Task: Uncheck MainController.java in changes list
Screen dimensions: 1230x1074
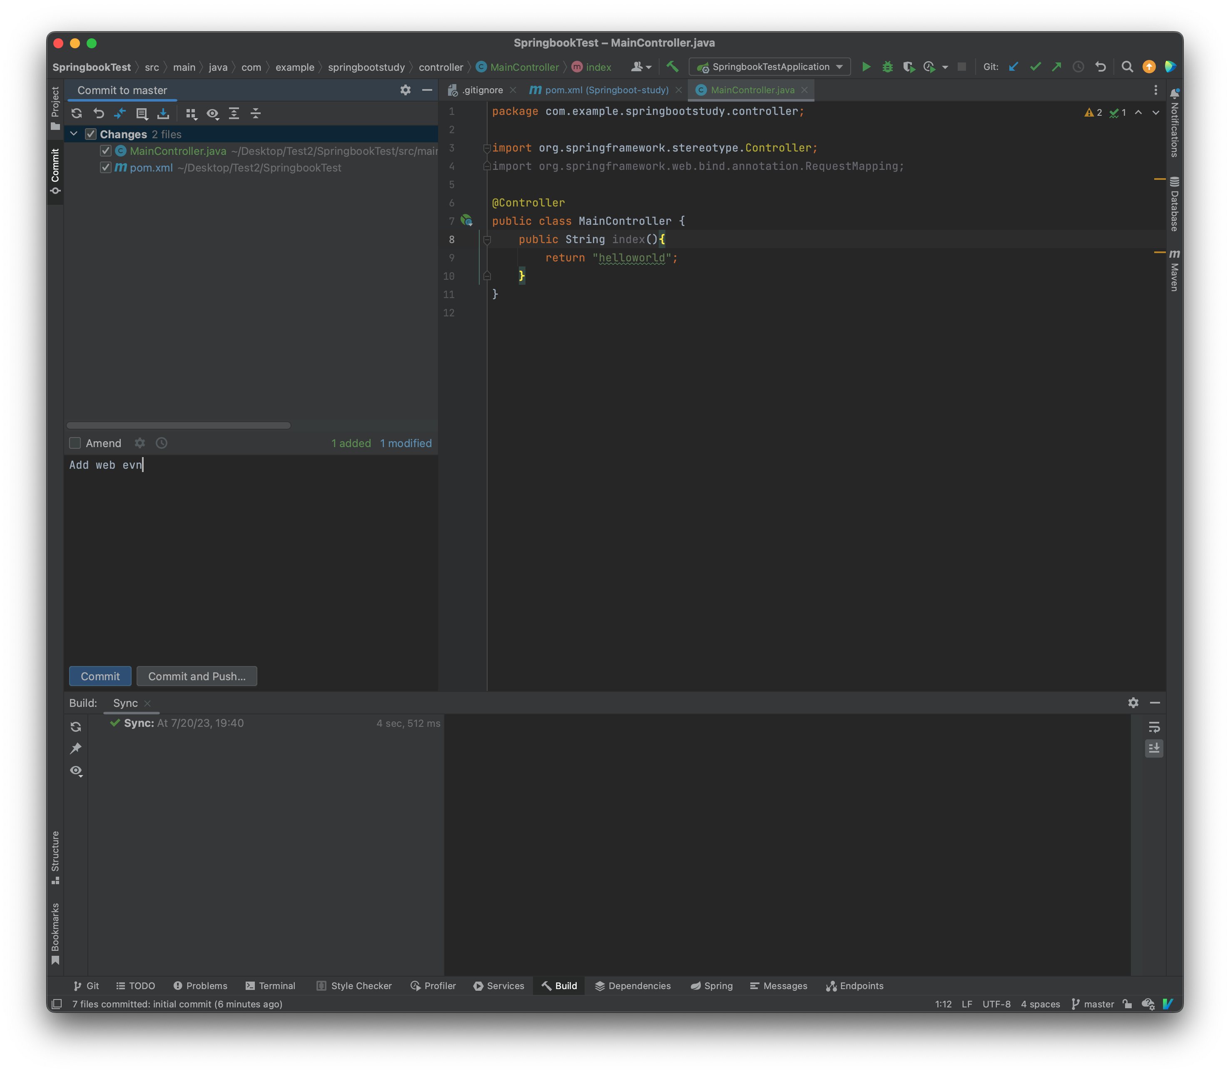Action: [x=105, y=151]
